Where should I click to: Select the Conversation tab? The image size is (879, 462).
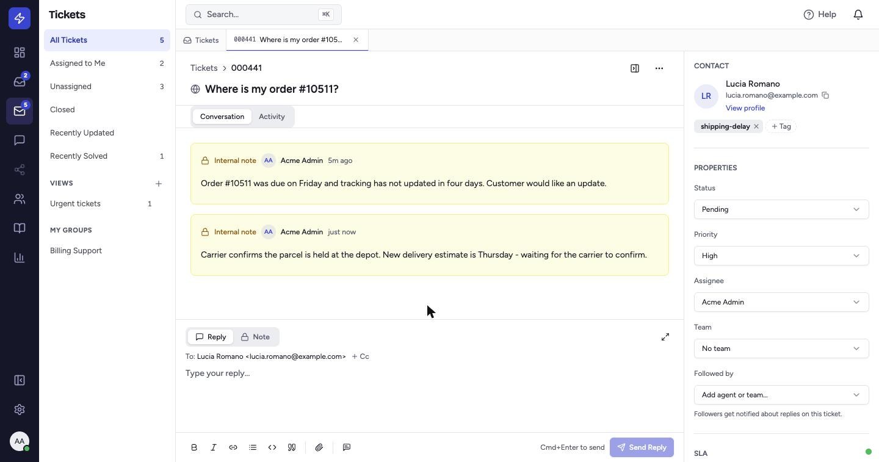pos(222,117)
